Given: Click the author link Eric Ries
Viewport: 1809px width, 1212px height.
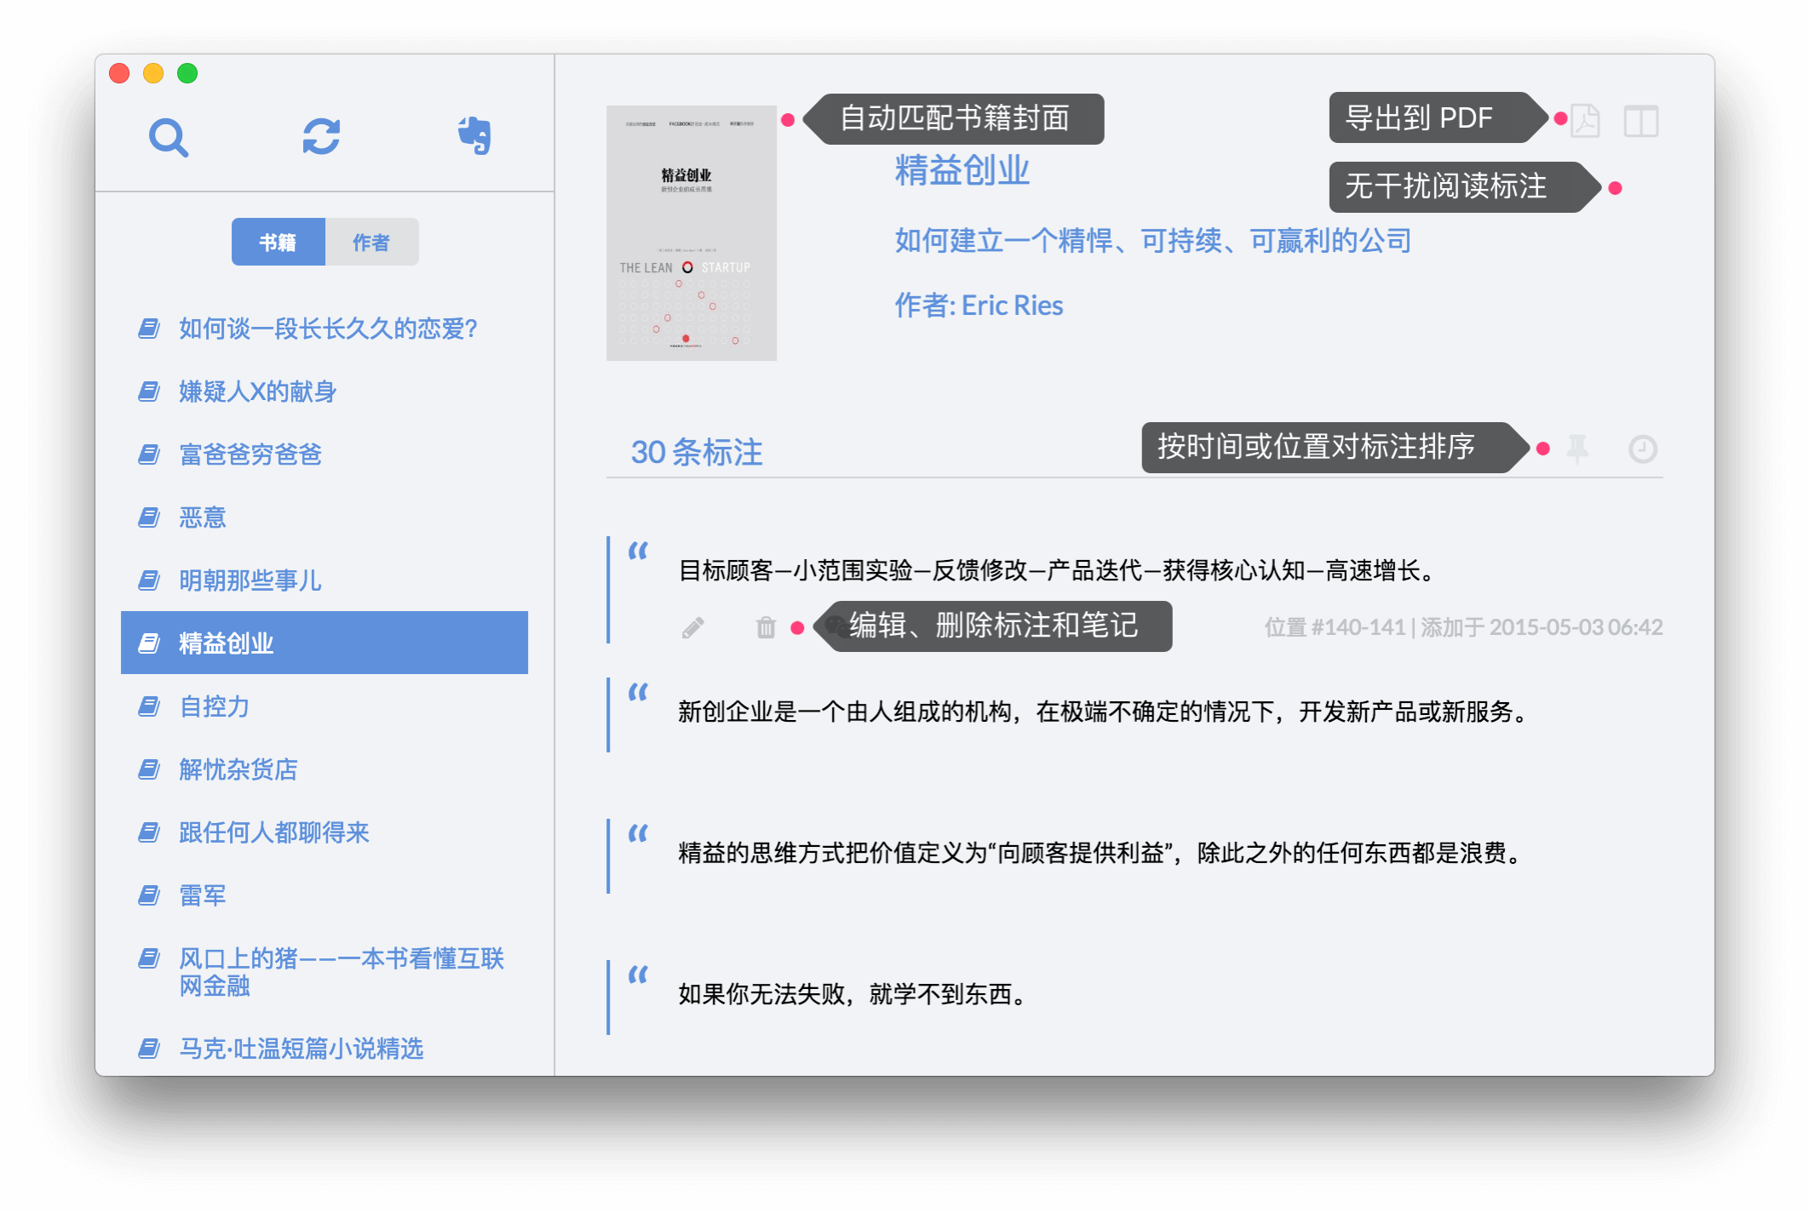Looking at the screenshot, I should (1011, 306).
